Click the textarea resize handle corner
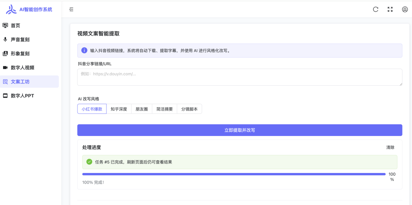Screen dimensions: 412x205 [x=401, y=84]
